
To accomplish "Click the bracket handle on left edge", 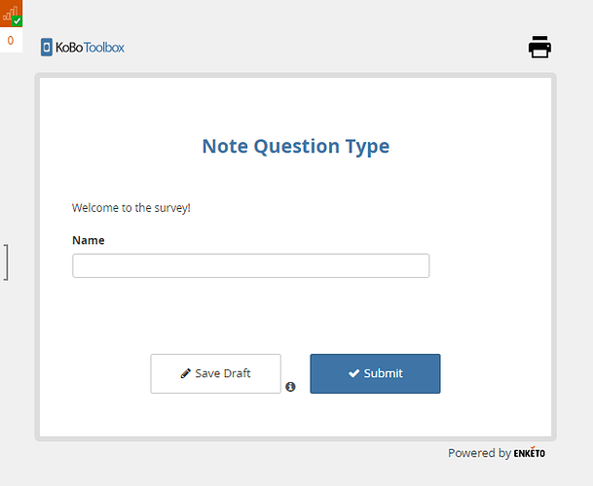I will pyautogui.click(x=6, y=262).
